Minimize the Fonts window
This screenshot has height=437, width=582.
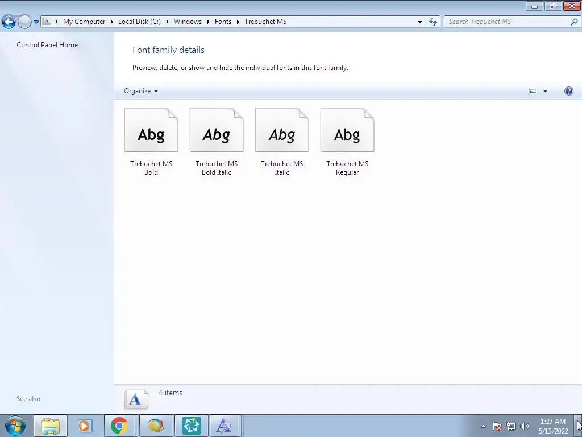[534, 6]
